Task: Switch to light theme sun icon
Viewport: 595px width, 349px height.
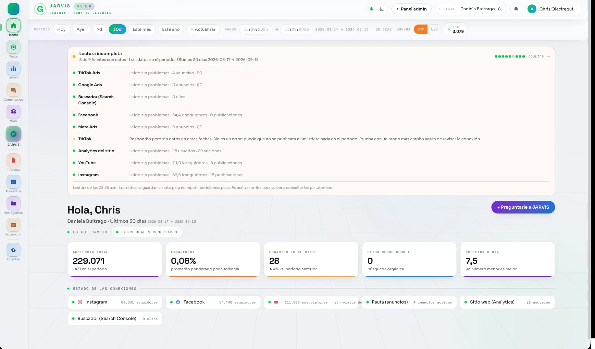Action: (x=371, y=9)
